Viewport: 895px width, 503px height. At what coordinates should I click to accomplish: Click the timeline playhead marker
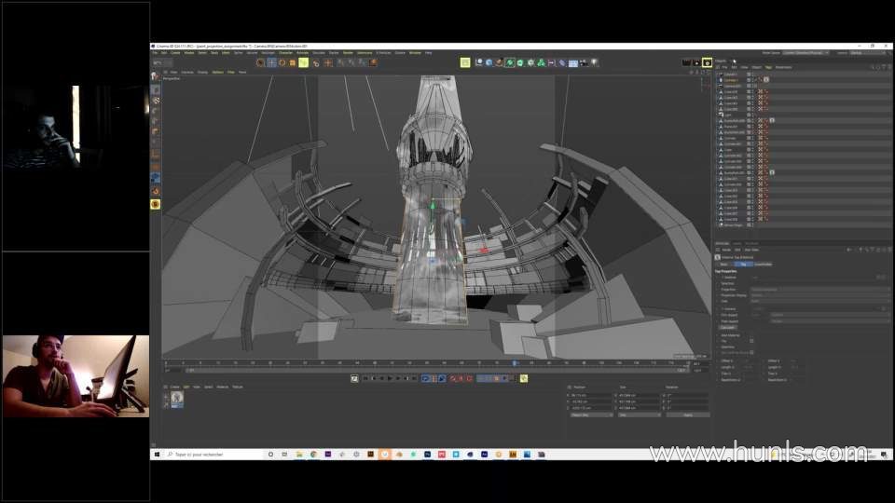click(x=515, y=362)
